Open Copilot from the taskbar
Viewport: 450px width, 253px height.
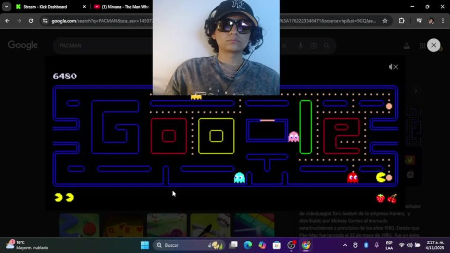262,245
